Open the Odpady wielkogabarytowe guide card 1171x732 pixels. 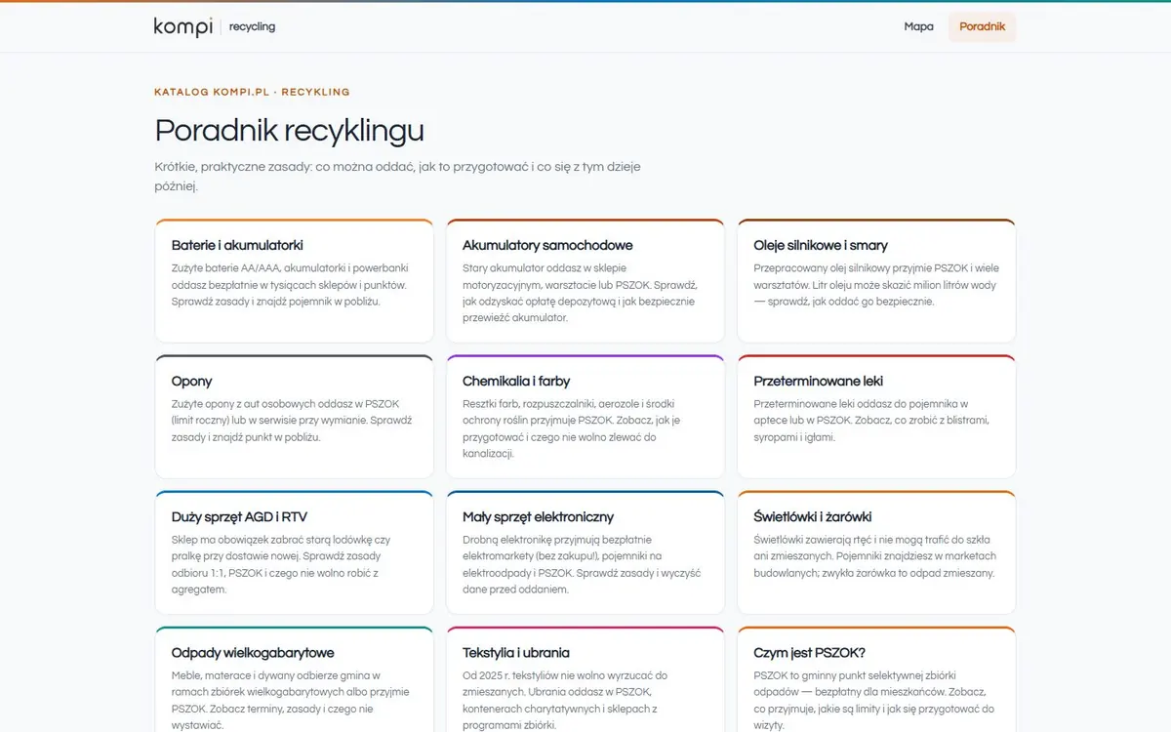pos(294,679)
